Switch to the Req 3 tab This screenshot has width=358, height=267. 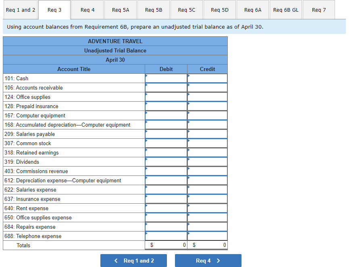(x=54, y=10)
